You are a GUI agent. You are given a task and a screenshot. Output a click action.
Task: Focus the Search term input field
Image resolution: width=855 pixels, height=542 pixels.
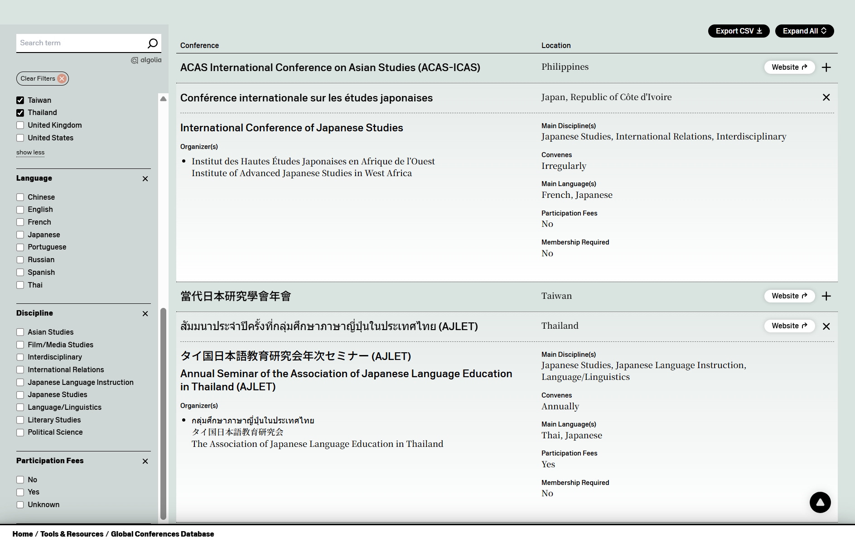79,43
